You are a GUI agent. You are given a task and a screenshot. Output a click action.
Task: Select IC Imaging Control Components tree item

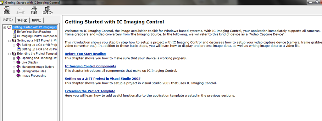37,36
